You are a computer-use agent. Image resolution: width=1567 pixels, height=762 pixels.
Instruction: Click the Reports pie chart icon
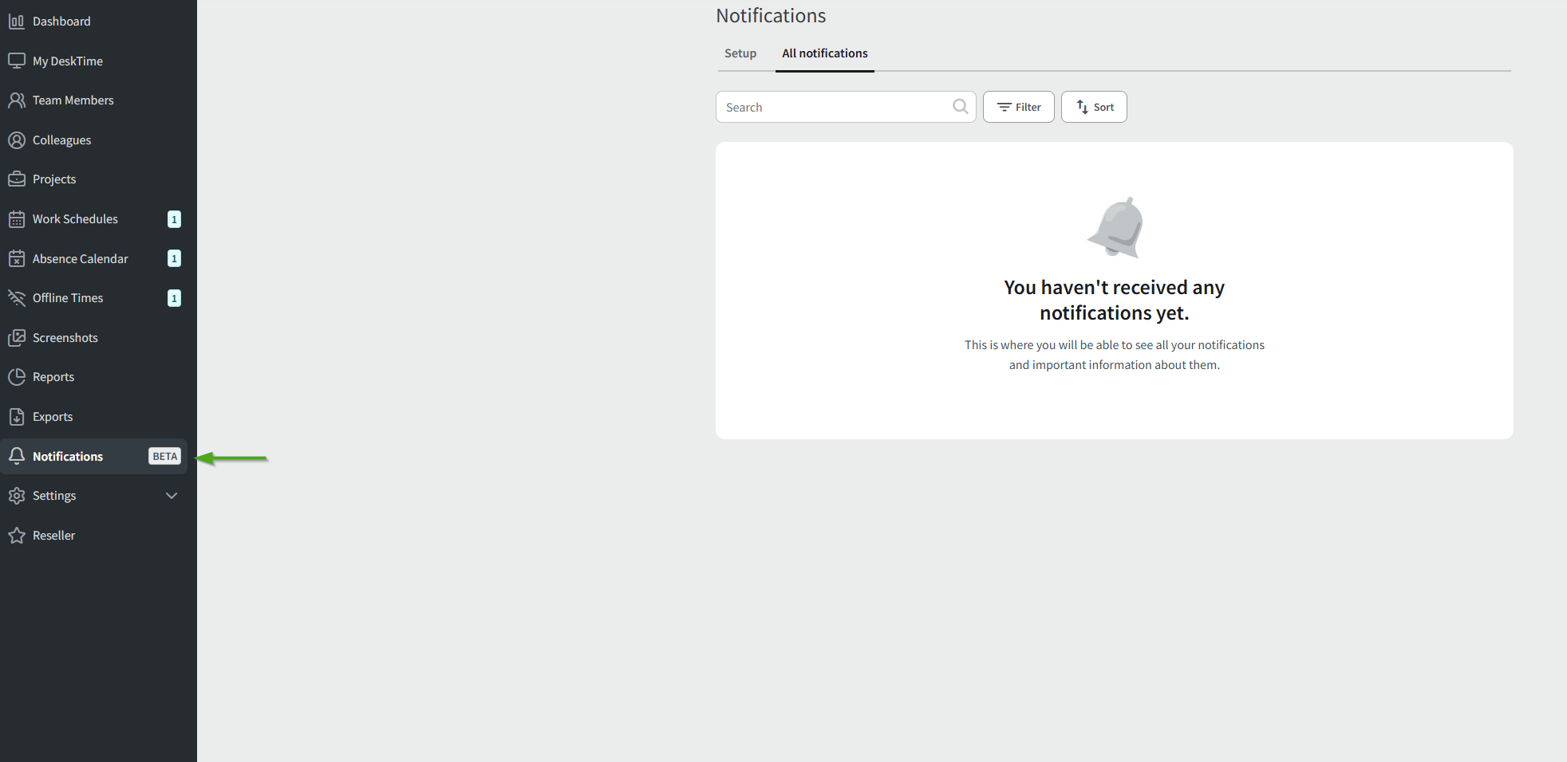17,377
